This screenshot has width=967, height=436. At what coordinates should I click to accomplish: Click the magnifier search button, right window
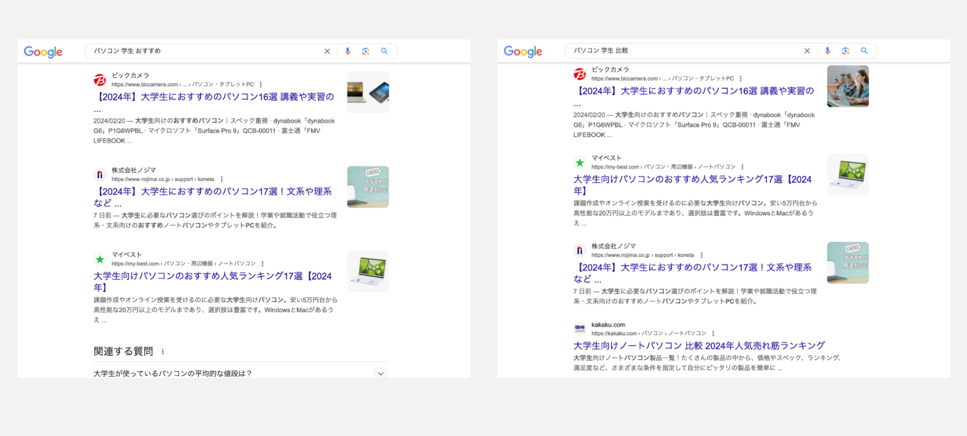coord(864,51)
